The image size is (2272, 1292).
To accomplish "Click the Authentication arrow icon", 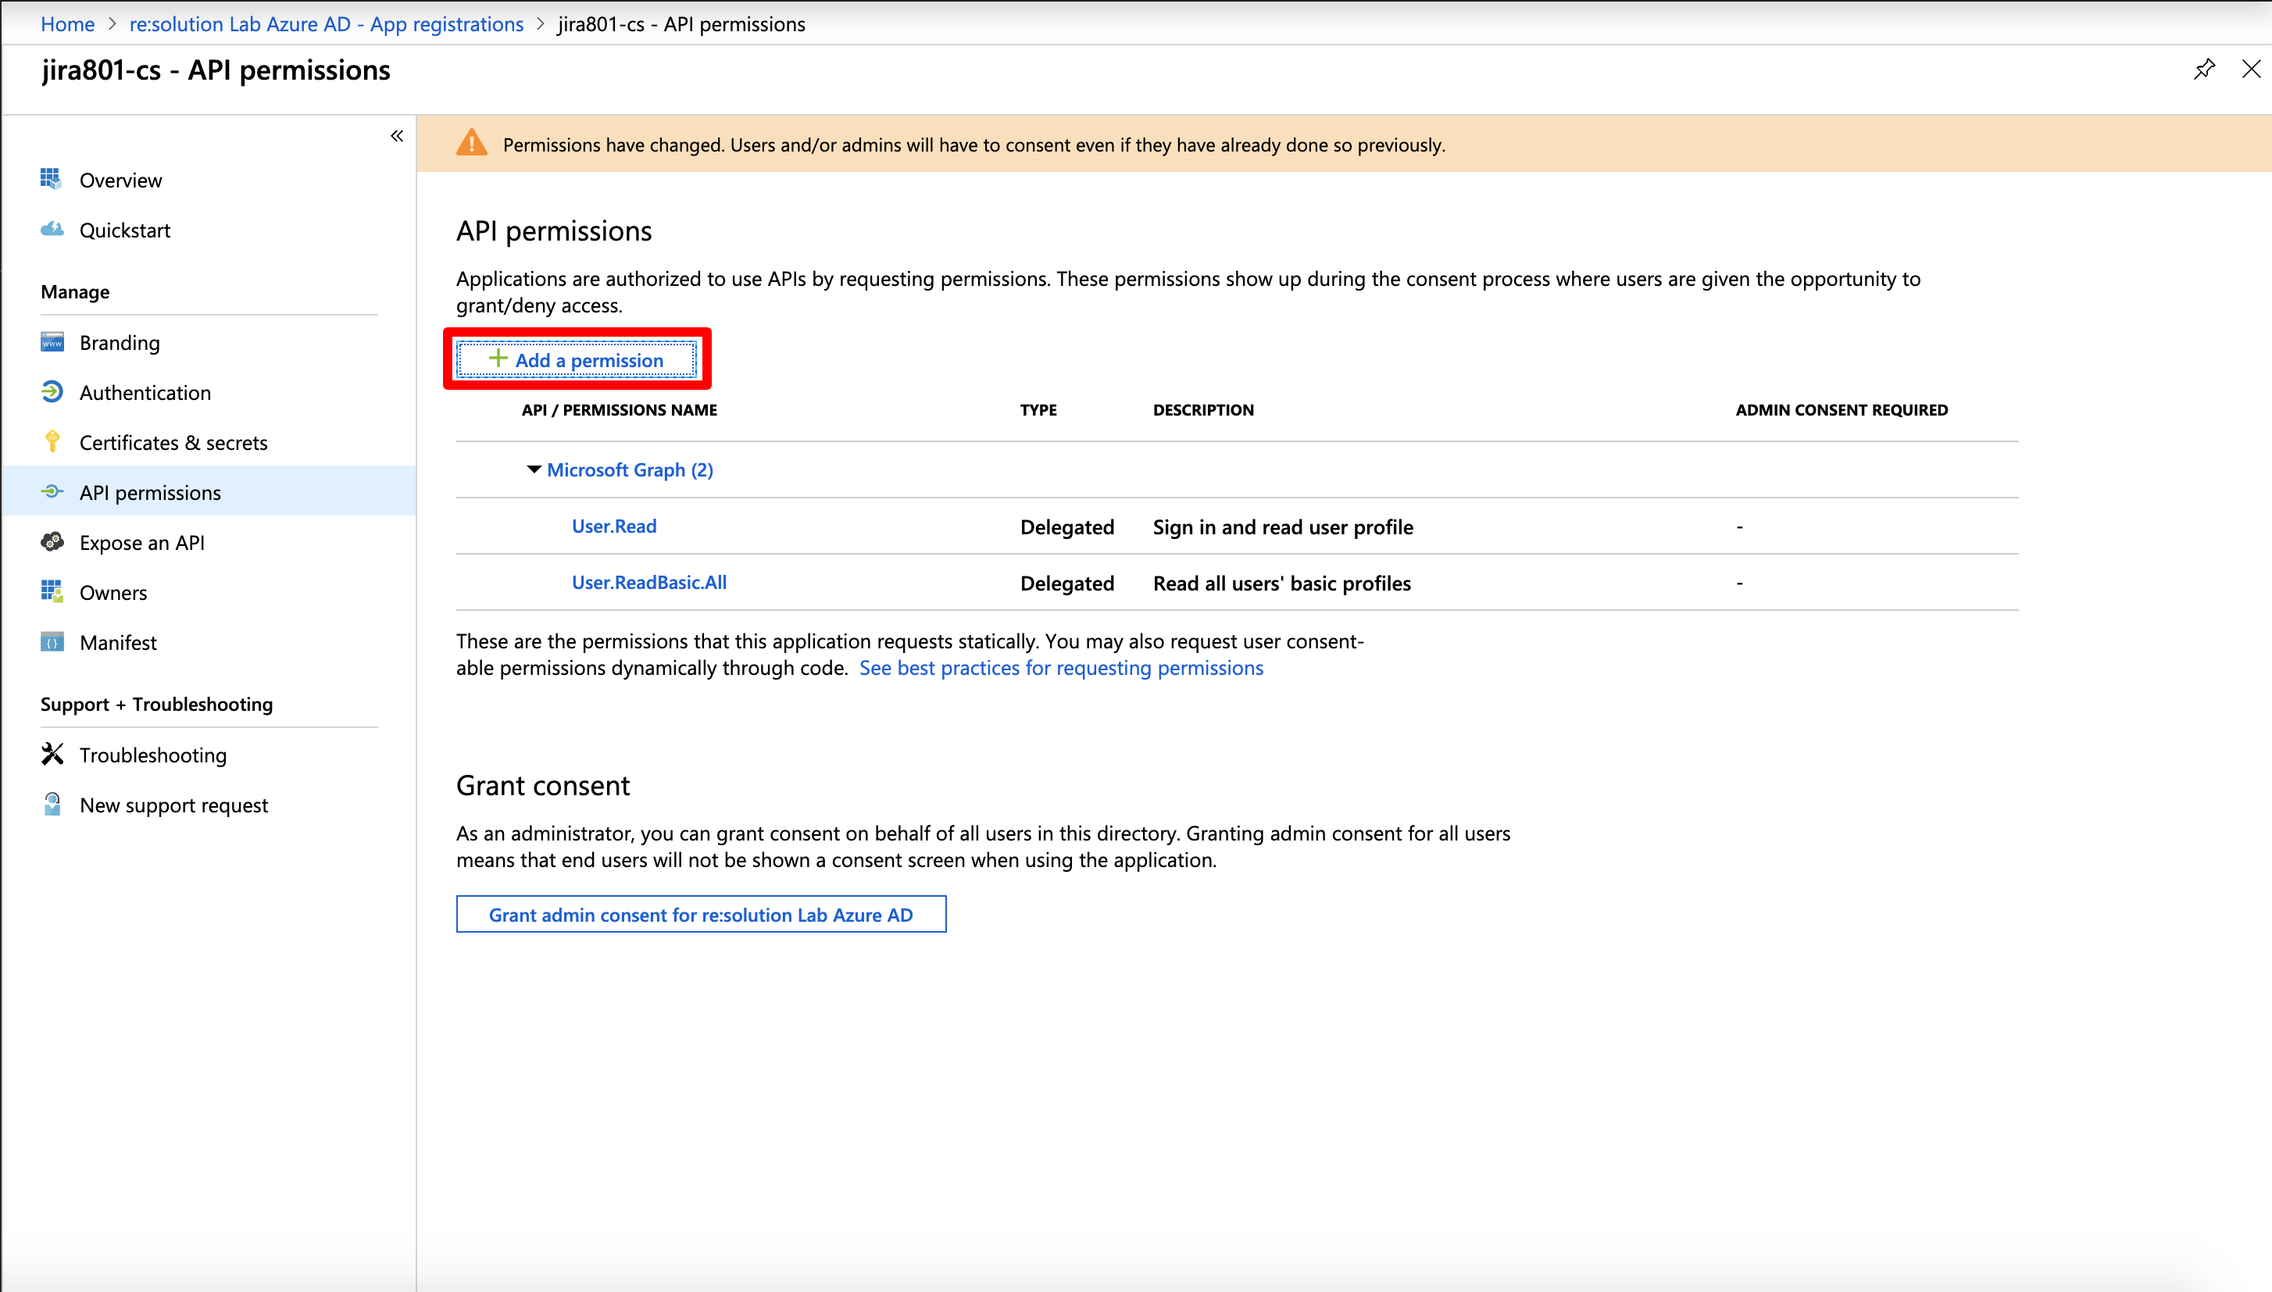I will tap(52, 391).
